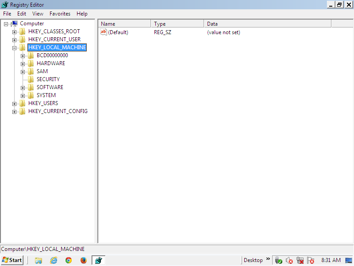
Task: Select the HARDWARE key in tree
Action: tap(50, 63)
